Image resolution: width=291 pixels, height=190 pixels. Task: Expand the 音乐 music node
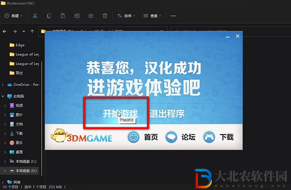click(5, 142)
